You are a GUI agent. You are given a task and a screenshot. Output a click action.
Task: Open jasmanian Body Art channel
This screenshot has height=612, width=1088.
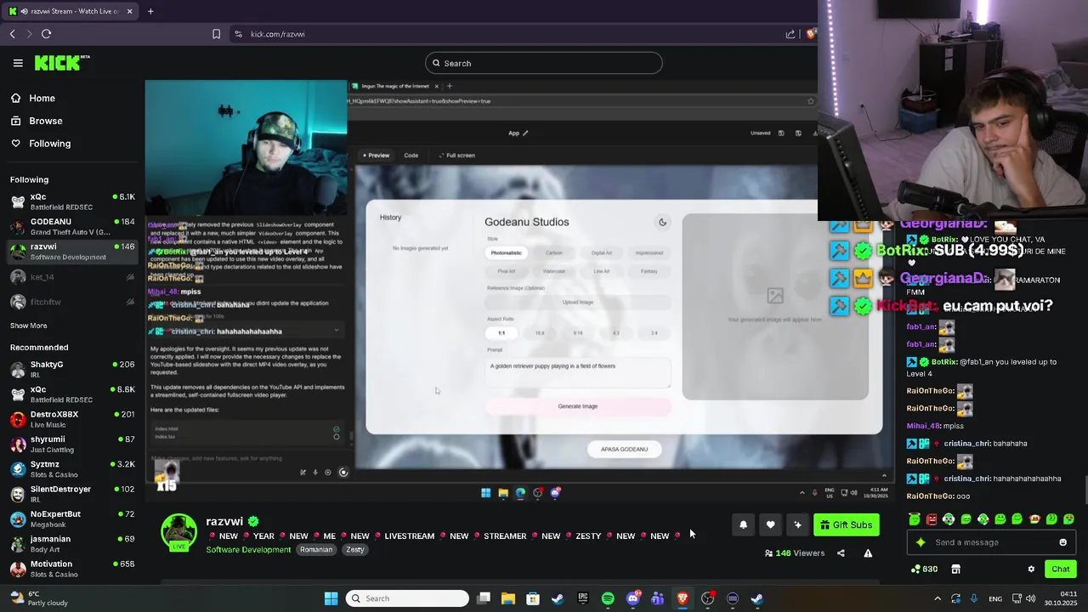click(72, 544)
